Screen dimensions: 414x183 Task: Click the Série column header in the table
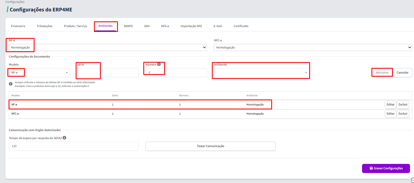(x=115, y=95)
